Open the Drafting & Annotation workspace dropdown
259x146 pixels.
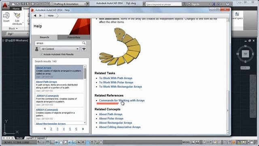85,4
